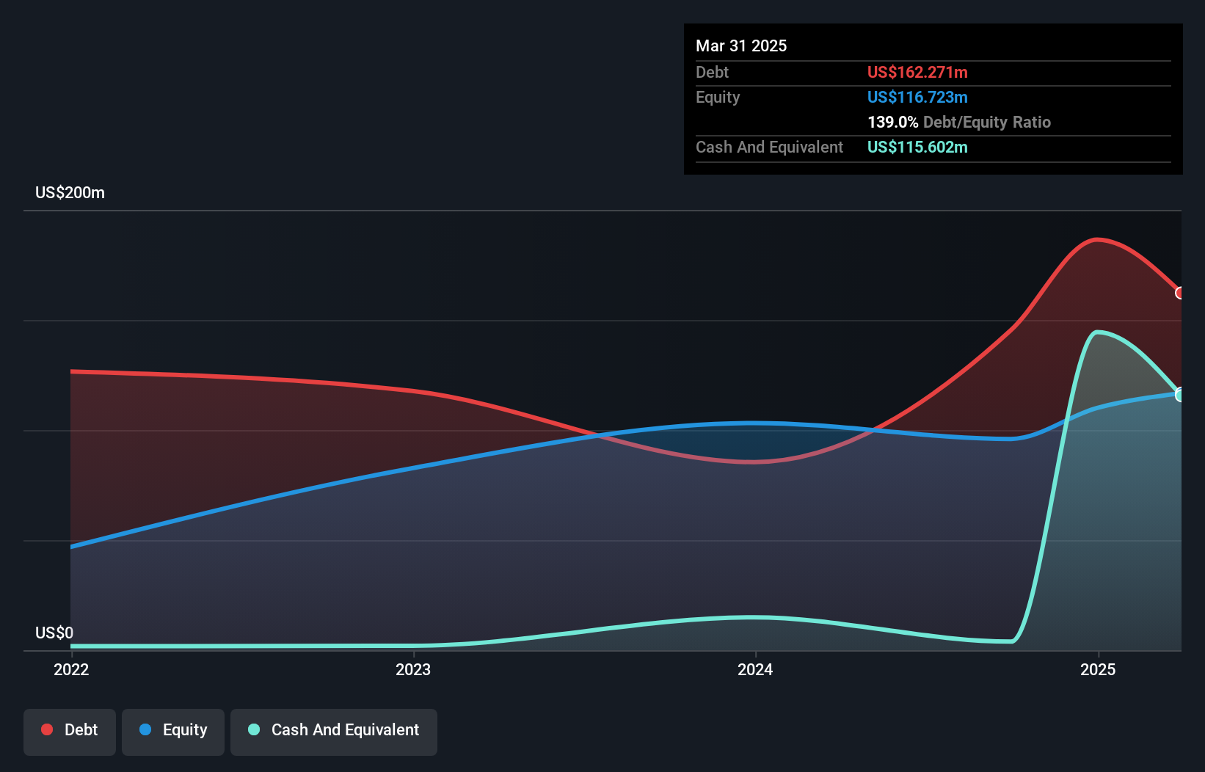Toggle the Debt series in the legend
The height and width of the screenshot is (772, 1205).
click(x=70, y=732)
